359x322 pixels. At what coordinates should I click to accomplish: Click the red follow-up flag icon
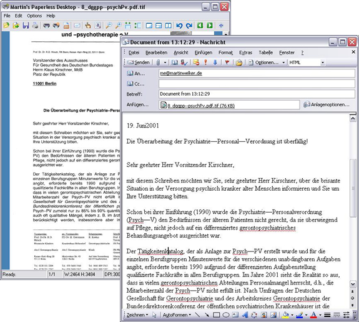tap(227, 63)
